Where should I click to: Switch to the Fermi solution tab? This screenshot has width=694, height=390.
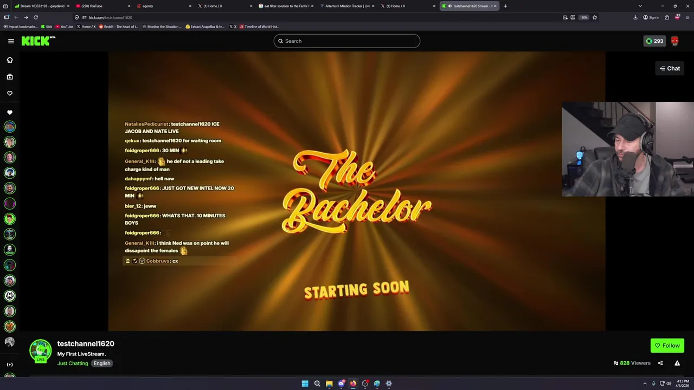[x=286, y=6]
